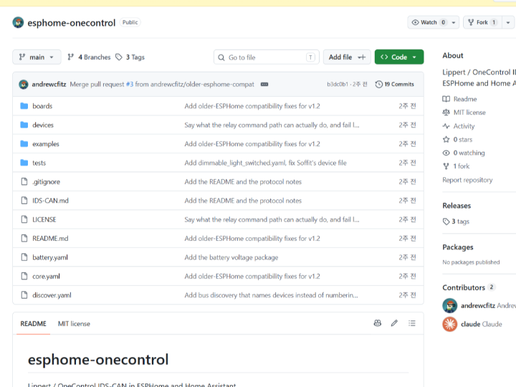Open the tests folder icon
The height and width of the screenshot is (387, 516).
[x=24, y=163]
